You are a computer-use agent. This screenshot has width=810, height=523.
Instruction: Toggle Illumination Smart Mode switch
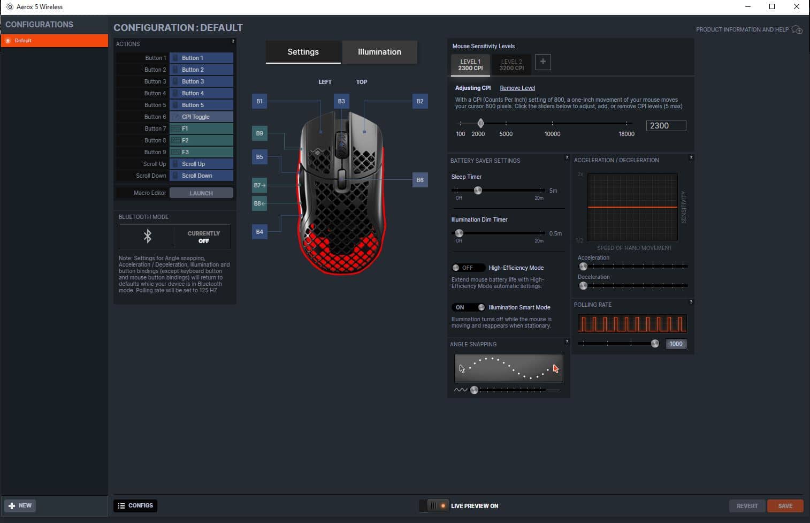[x=468, y=307]
